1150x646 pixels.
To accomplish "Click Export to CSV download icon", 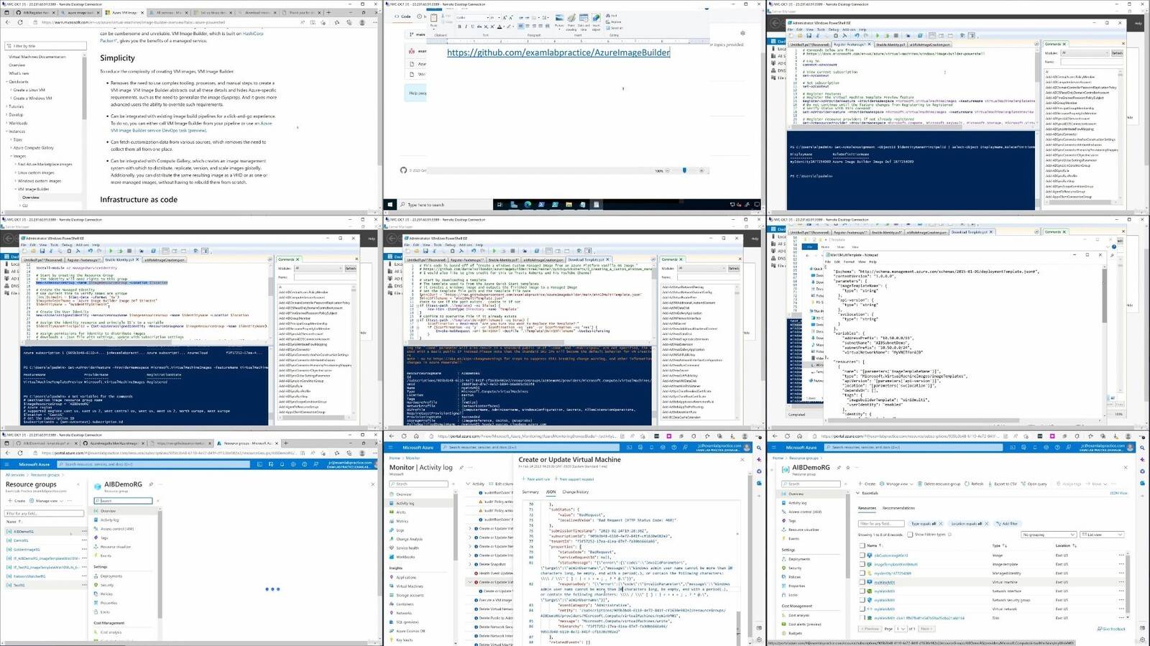I will 990,484.
